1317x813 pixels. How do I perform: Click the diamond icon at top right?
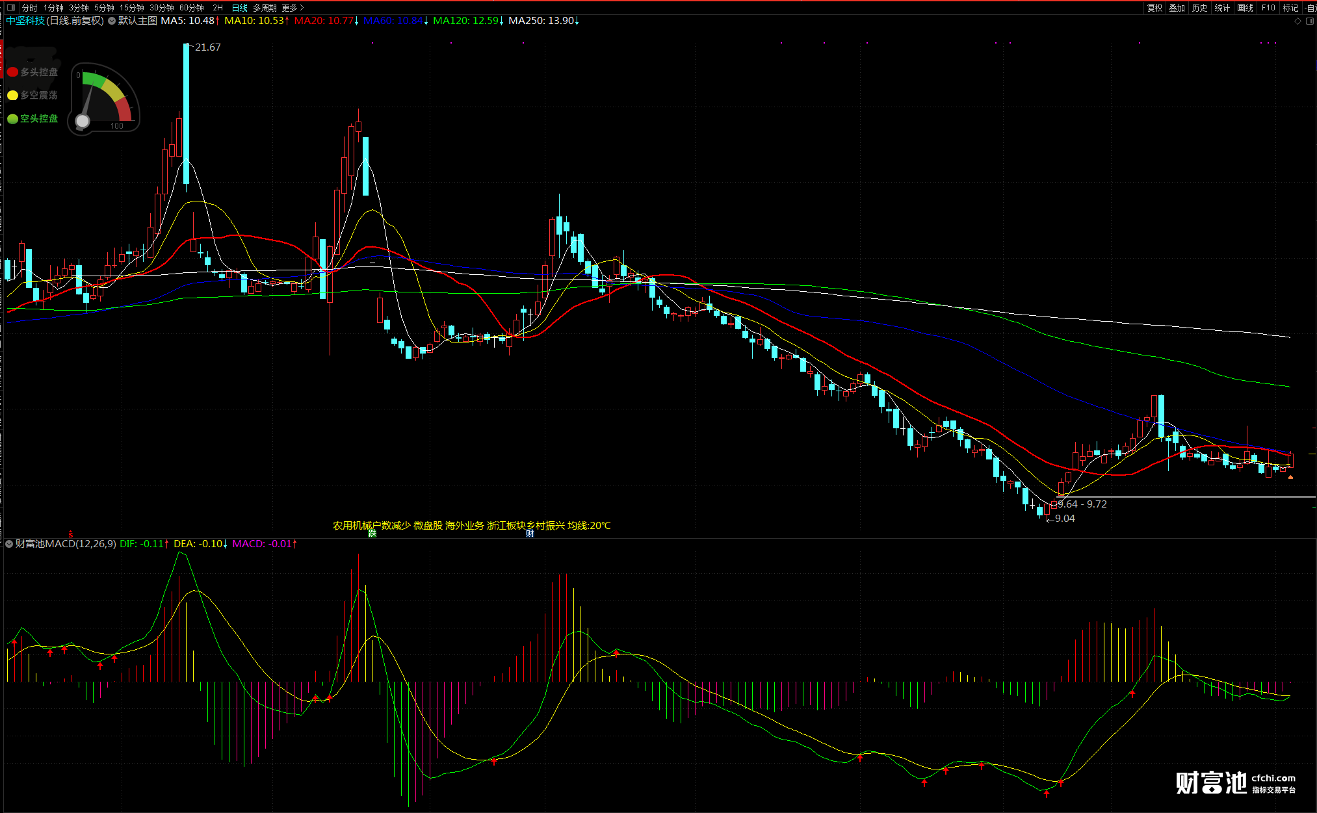[1298, 21]
